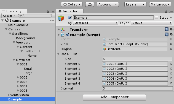
Task: Click object picker circle for Script field
Action: click(x=171, y=39)
